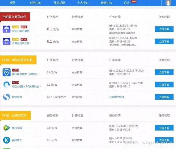Click the 搜狗导航 icon
Image resolution: width=176 pixels, height=149 pixels.
click(7, 97)
